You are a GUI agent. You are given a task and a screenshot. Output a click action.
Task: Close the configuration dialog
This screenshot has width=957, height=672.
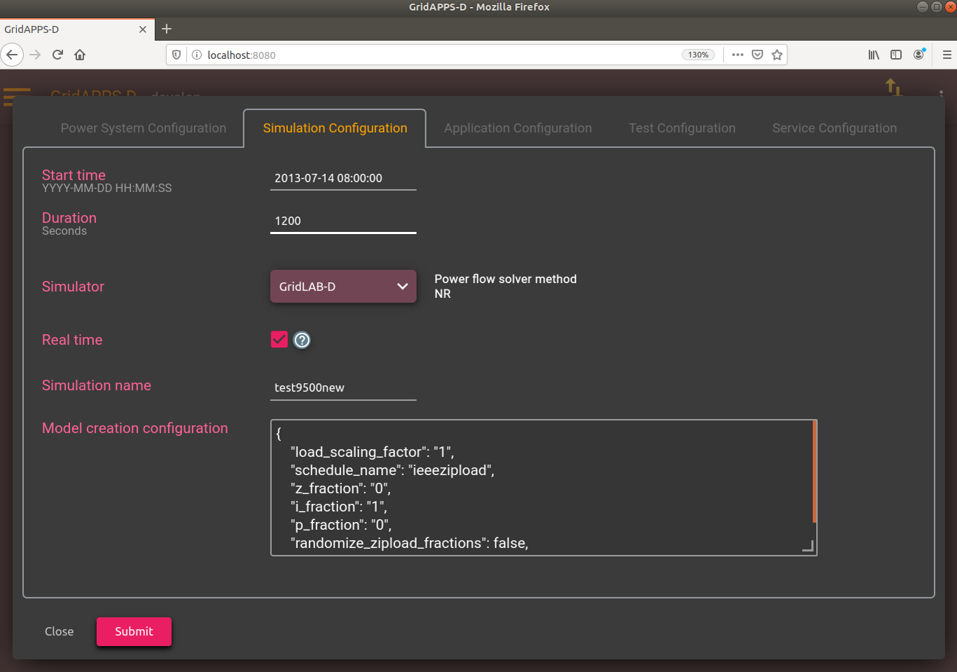click(x=60, y=631)
